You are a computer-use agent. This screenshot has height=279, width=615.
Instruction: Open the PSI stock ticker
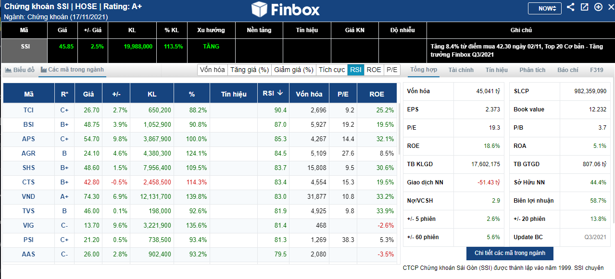pyautogui.click(x=29, y=240)
